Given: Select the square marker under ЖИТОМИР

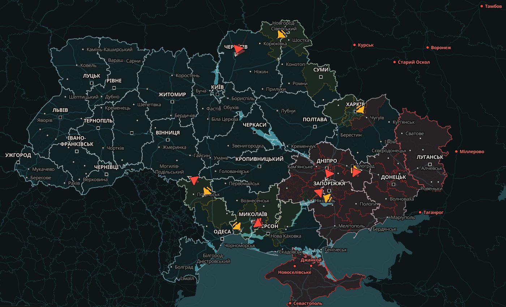Looking at the screenshot, I should (x=172, y=102).
